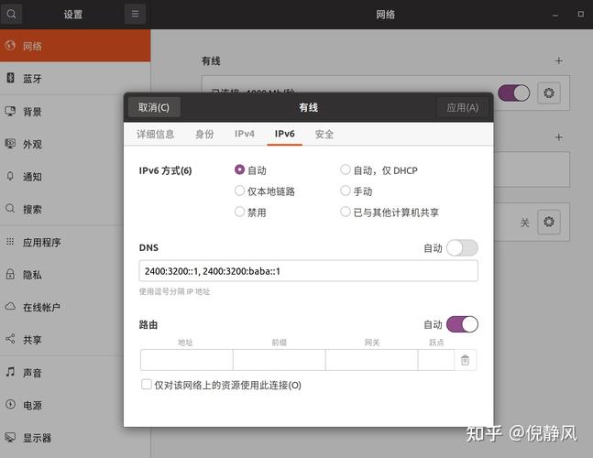Open the 外观 Appearance settings
This screenshot has width=593, height=458.
click(x=75, y=144)
